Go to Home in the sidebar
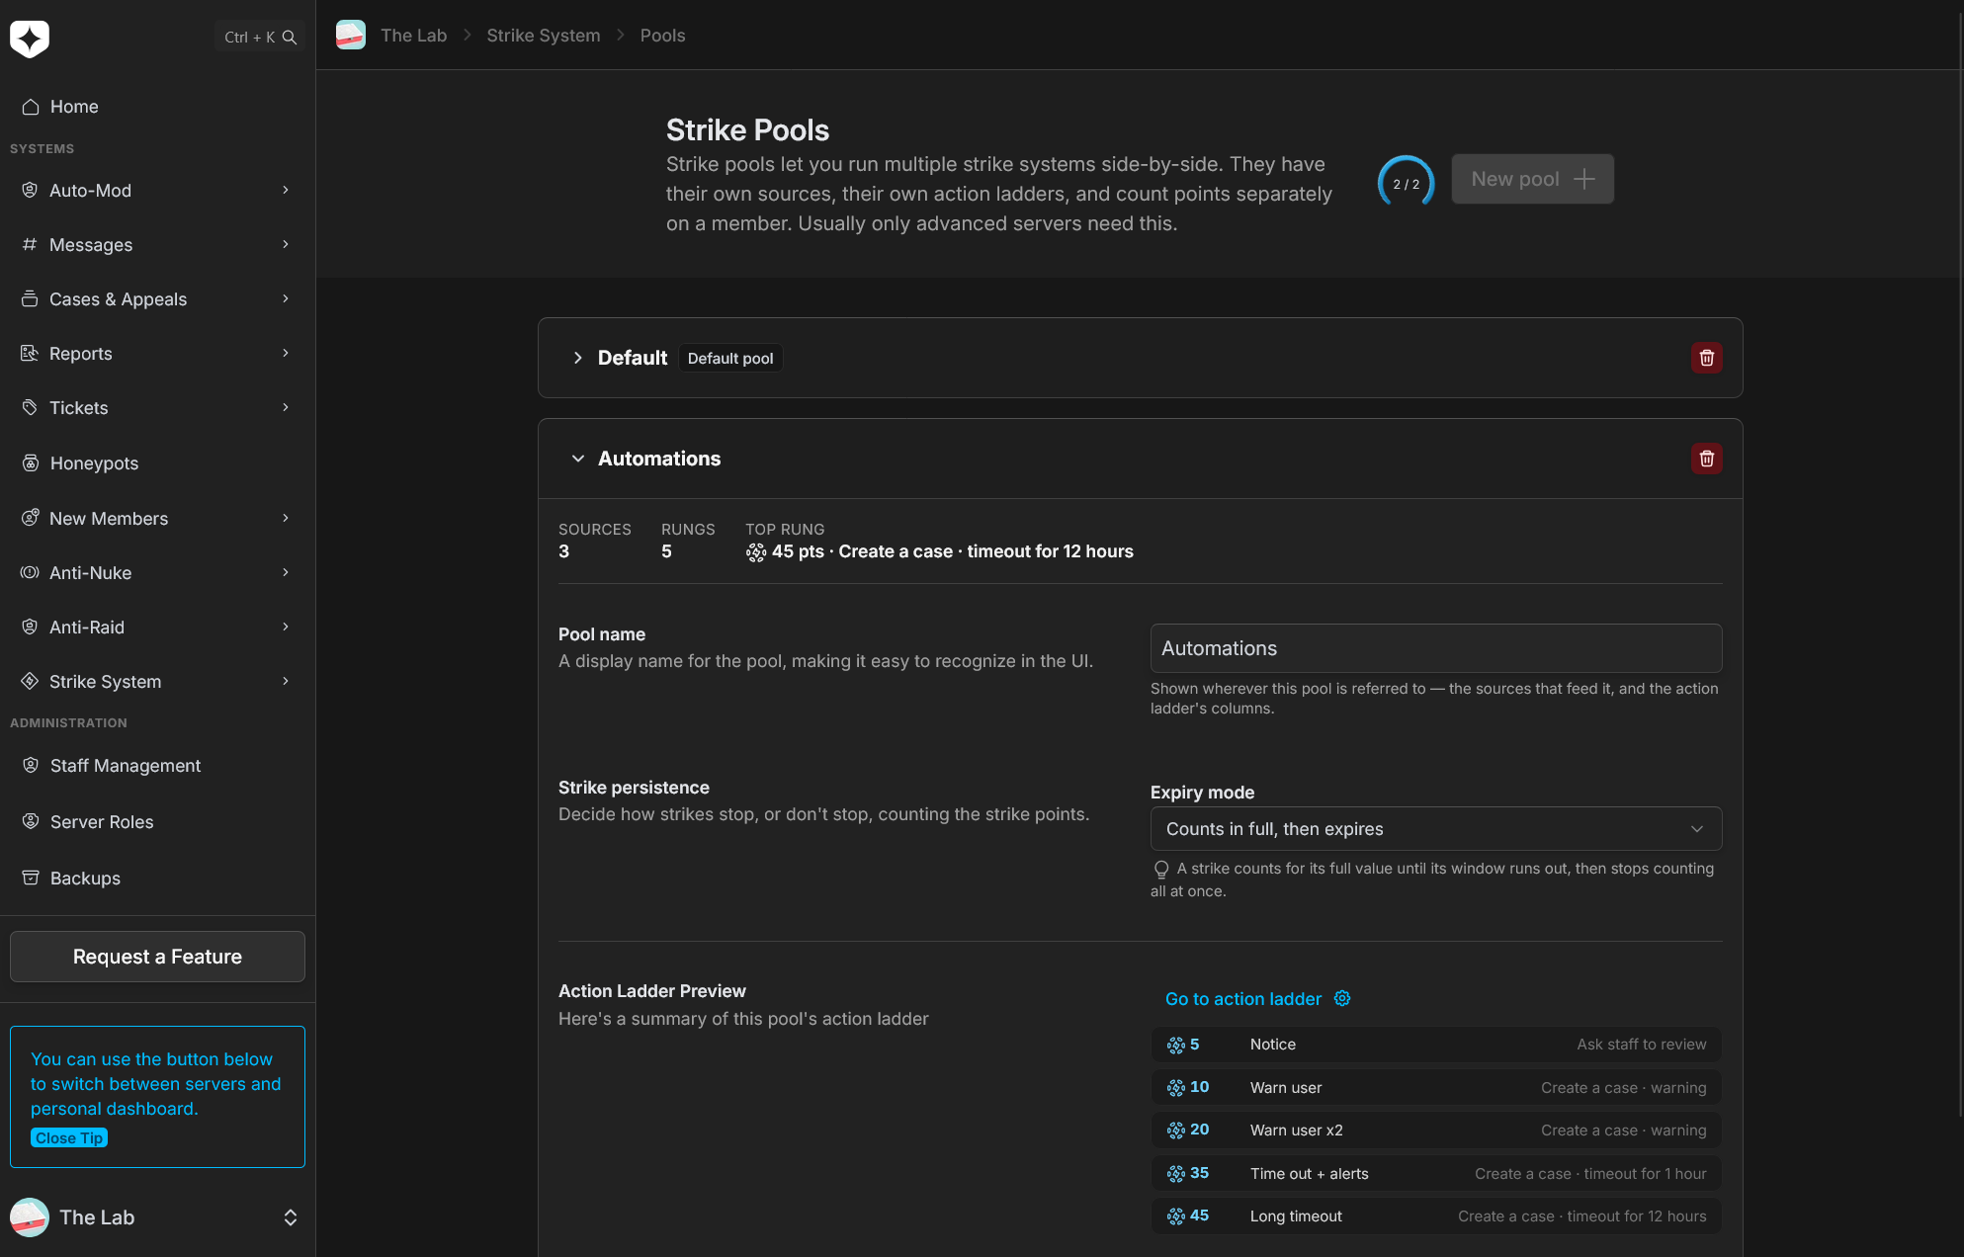 click(x=157, y=107)
